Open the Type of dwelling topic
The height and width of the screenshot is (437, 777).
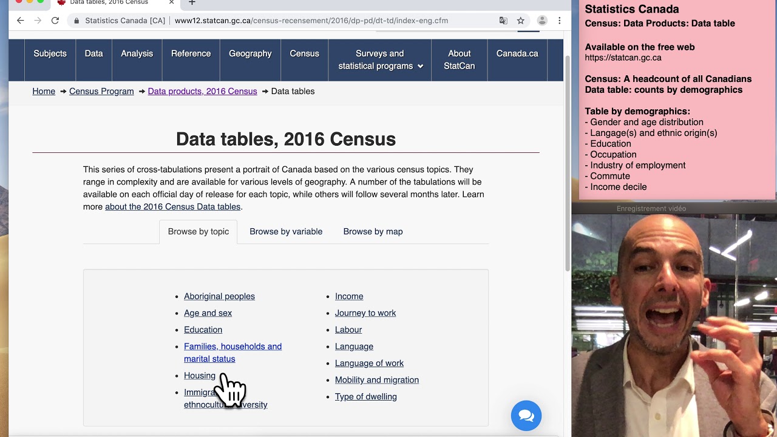(x=366, y=397)
